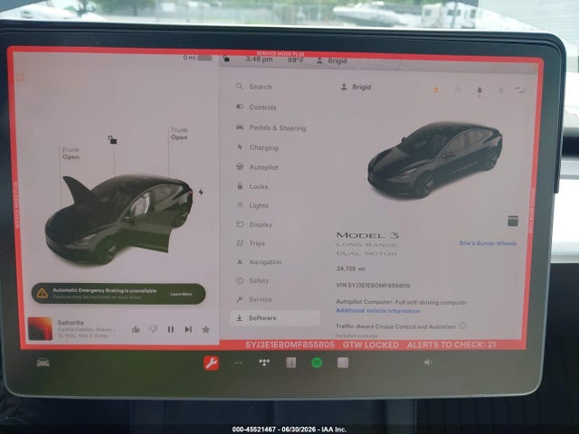Screen dimensions: 579x434
Task: Open the Spotify app in dock
Action: tap(317, 363)
